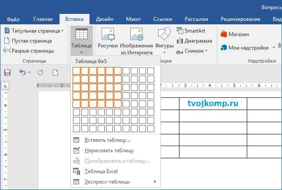Switch to the Макет tab
The width and height of the screenshot is (282, 190).
coord(133,19)
